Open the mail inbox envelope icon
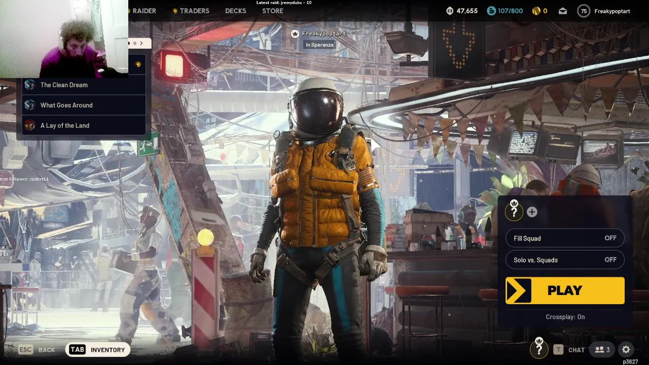 click(563, 11)
